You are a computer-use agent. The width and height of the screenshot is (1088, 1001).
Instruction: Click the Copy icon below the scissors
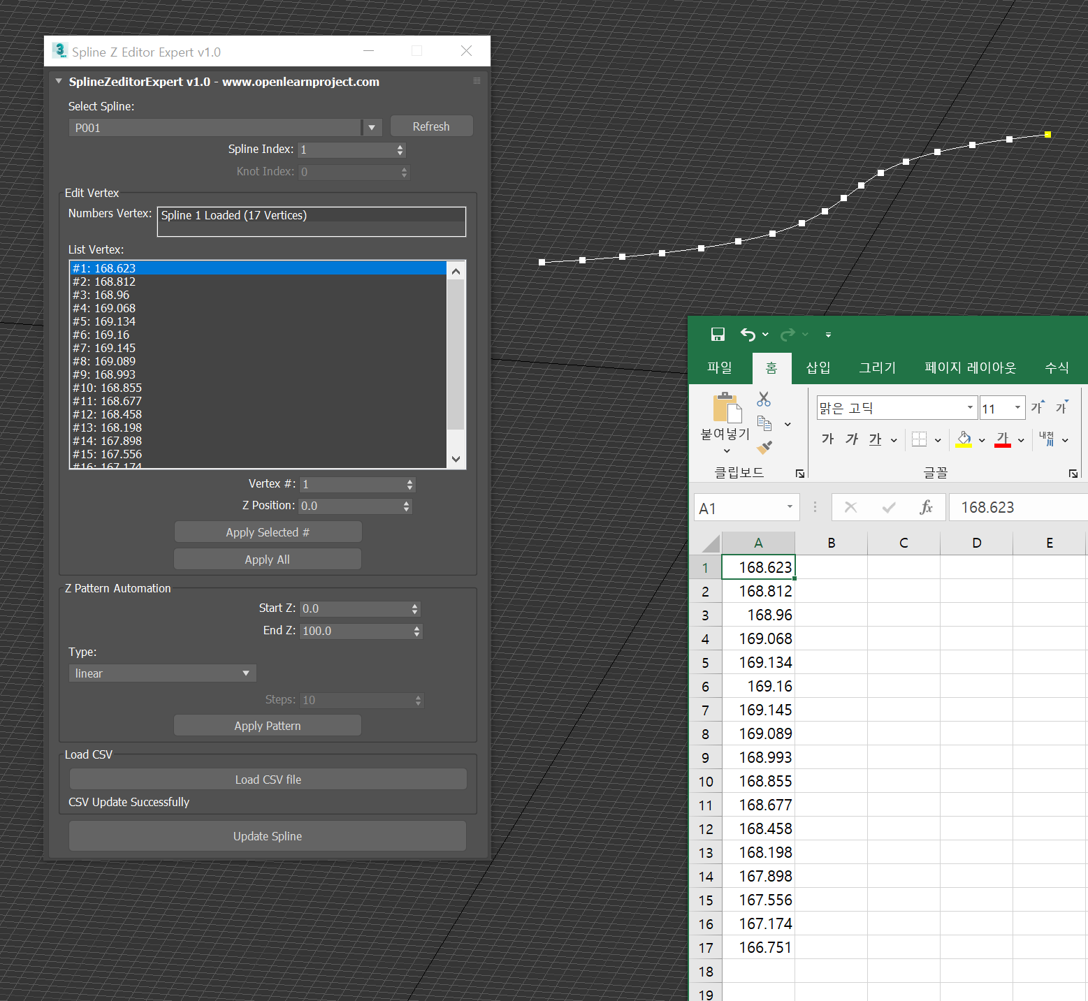click(x=764, y=423)
